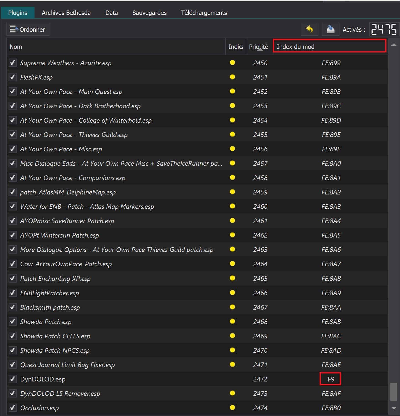
Task: Select the At Your Own Pace - Misc.esp row name
Action: [61, 149]
